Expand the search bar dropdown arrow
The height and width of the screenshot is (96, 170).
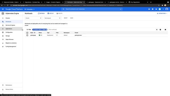121,9
